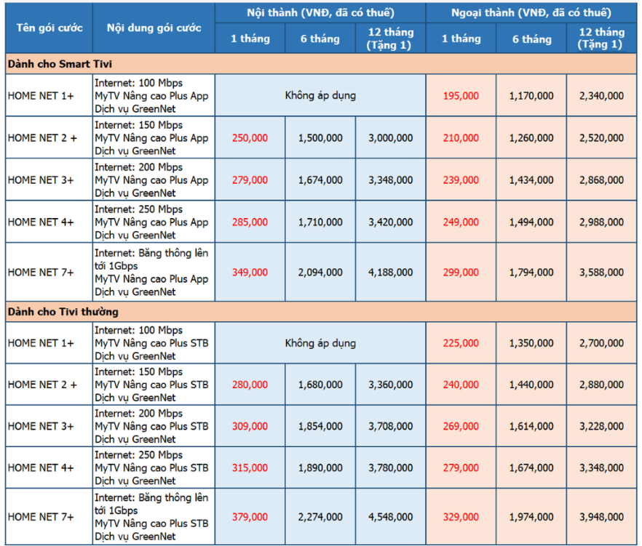Select the 3,360,000 price cell

391,385
